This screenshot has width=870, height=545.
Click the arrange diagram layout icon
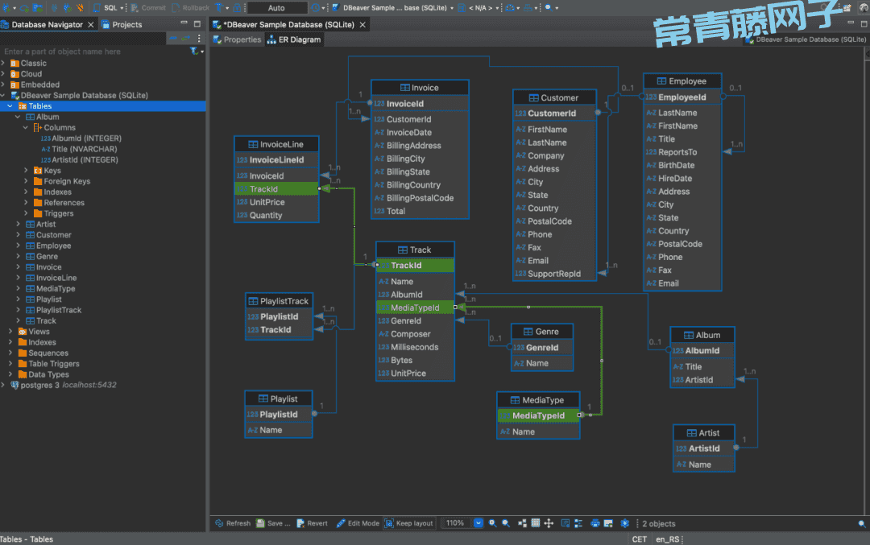522,523
